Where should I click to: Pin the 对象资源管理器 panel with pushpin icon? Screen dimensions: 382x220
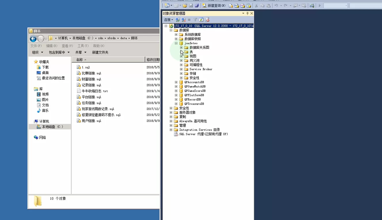(247, 14)
